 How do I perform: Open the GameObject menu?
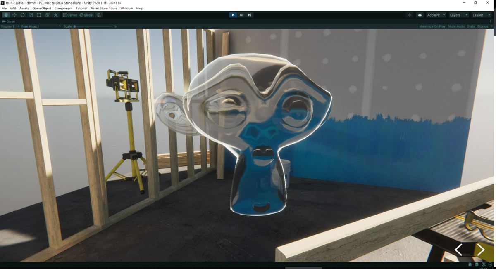41,8
